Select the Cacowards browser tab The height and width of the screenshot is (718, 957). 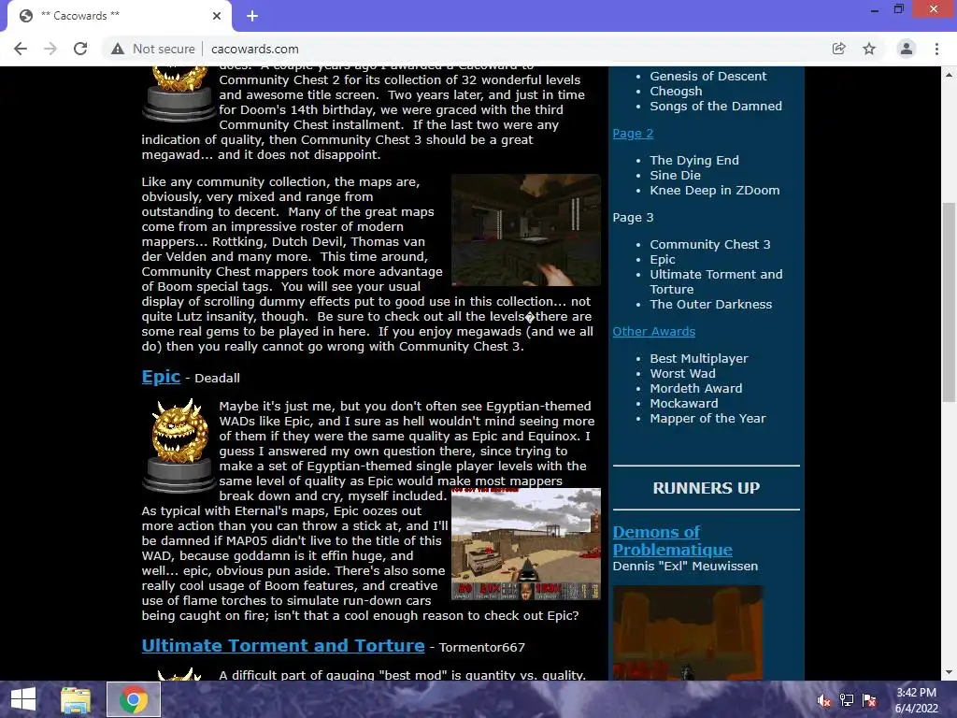coord(120,16)
